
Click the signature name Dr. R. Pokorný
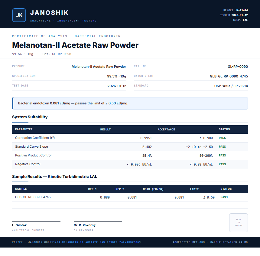85,225
